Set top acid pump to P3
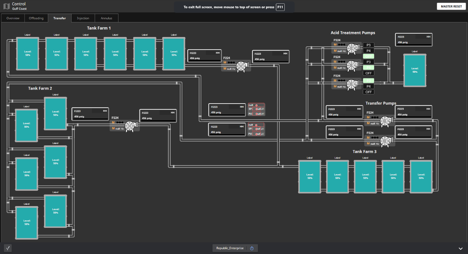This screenshot has height=254, width=468. pyautogui.click(x=369, y=45)
